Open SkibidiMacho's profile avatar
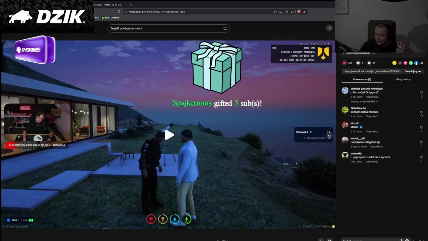This screenshot has height=241, width=428. pos(345,110)
